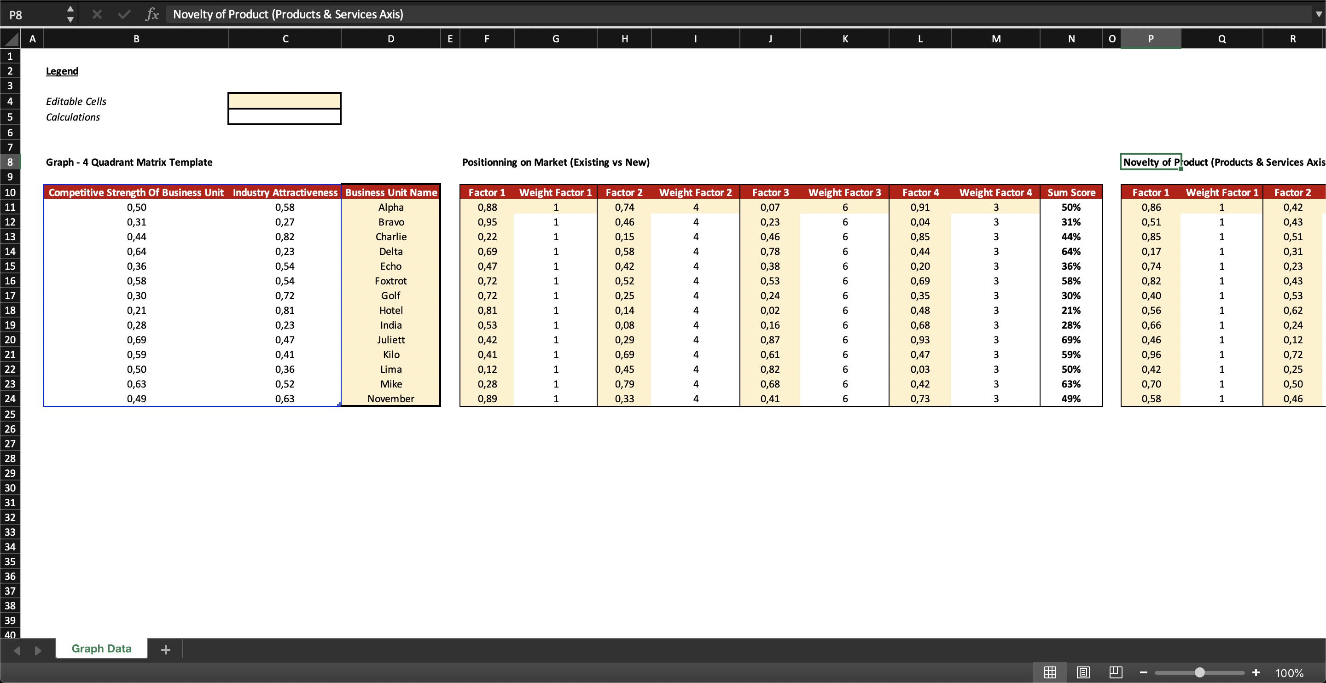Confirm entry with the formula bar checkmark
Image resolution: width=1326 pixels, height=683 pixels.
click(x=124, y=14)
